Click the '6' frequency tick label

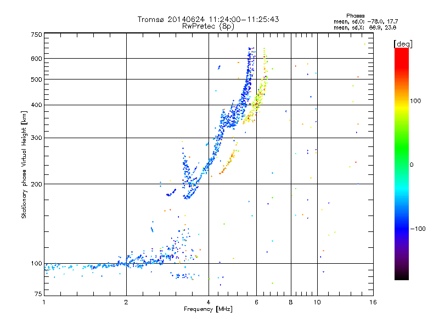pyautogui.click(x=256, y=302)
